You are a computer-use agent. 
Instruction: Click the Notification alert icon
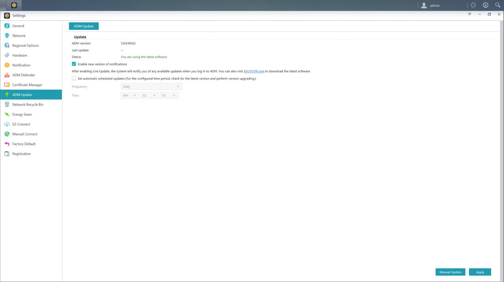click(x=7, y=65)
